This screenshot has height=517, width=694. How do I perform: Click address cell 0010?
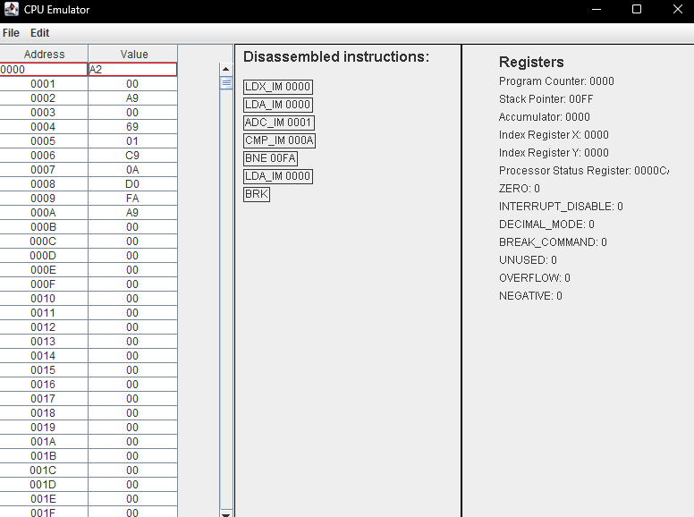click(x=43, y=299)
